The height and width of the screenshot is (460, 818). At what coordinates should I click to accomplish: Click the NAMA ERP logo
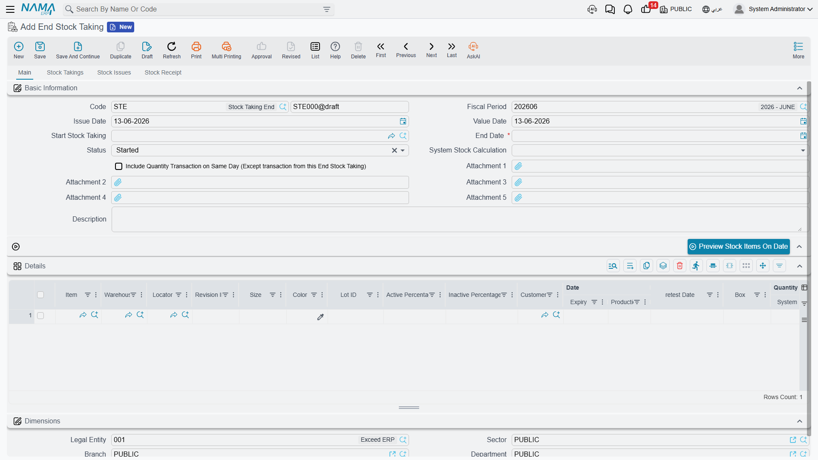(x=38, y=9)
